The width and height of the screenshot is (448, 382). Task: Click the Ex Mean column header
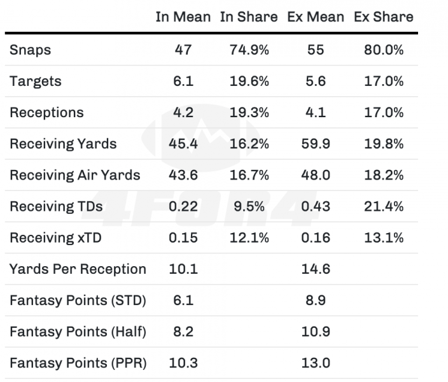click(316, 17)
